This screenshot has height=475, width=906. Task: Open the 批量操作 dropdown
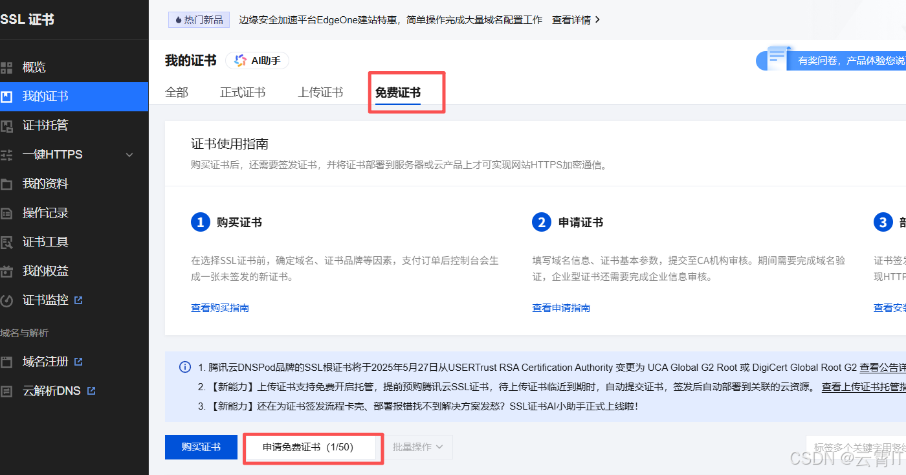418,447
